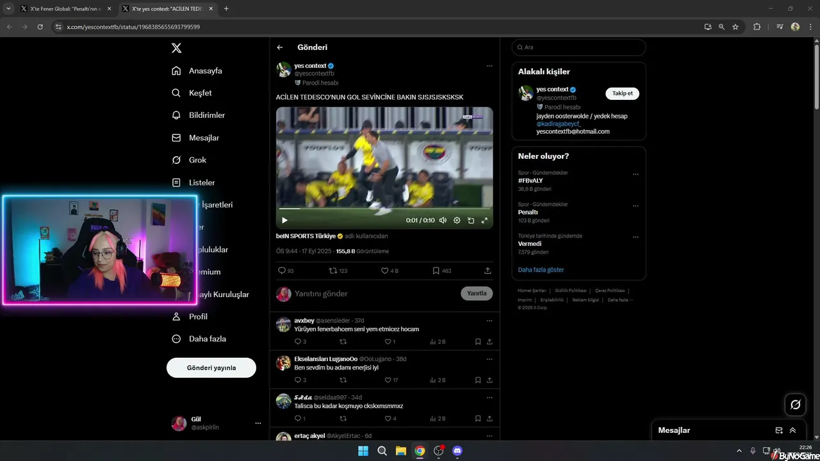Viewport: 820px width, 461px height.
Task: Play the video in the post
Action: tap(284, 220)
